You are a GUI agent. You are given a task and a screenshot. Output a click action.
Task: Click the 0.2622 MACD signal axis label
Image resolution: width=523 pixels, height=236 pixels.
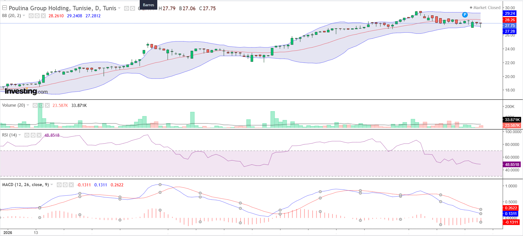[x=511, y=208]
